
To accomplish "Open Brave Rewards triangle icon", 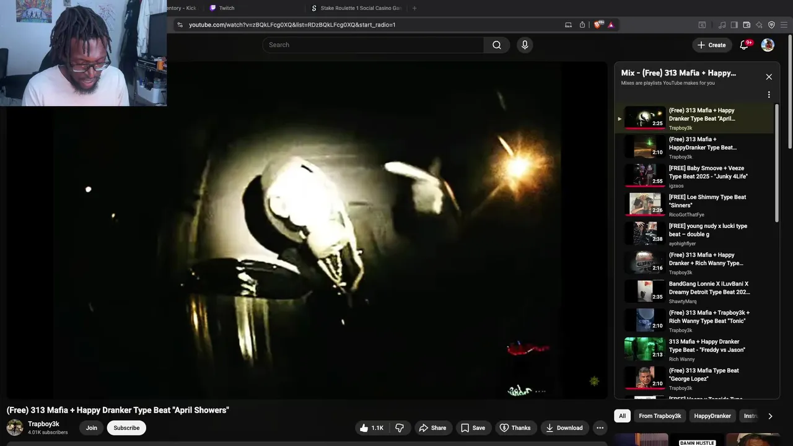I will 611,25.
